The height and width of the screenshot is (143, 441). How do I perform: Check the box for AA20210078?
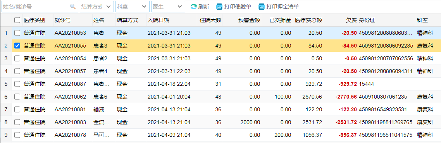click(17, 135)
